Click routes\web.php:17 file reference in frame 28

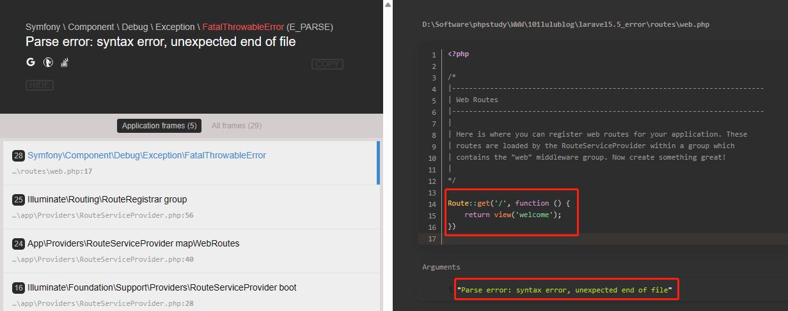click(x=52, y=171)
